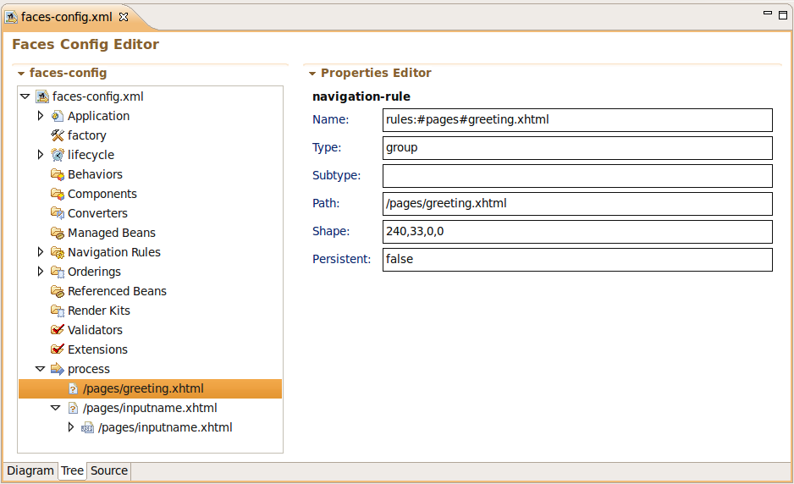Screen dimensions: 794x484
Task: Click the Validators check icon
Action: click(58, 330)
